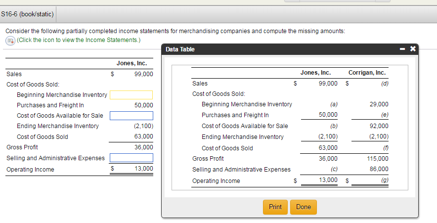
Task: Click the Selling and Administrative Expenses input field
Action: click(x=131, y=158)
